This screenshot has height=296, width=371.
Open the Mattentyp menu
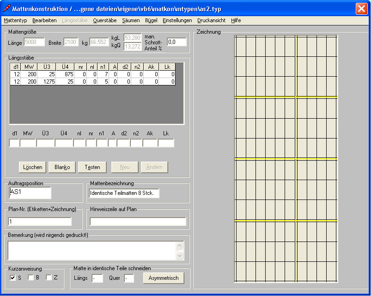(15, 20)
